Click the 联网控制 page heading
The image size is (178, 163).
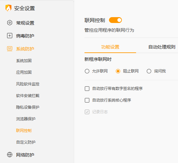coord(95,20)
